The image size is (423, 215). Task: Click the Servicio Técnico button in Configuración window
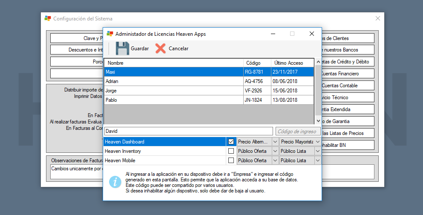(348, 97)
